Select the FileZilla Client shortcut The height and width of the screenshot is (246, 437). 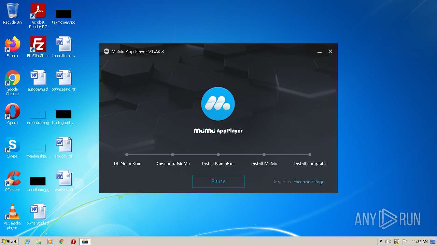[38, 47]
